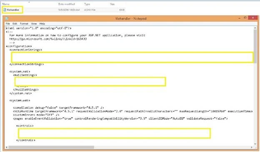Click the xml version declaration line
The height and width of the screenshot is (152, 260).
[x=39, y=28]
